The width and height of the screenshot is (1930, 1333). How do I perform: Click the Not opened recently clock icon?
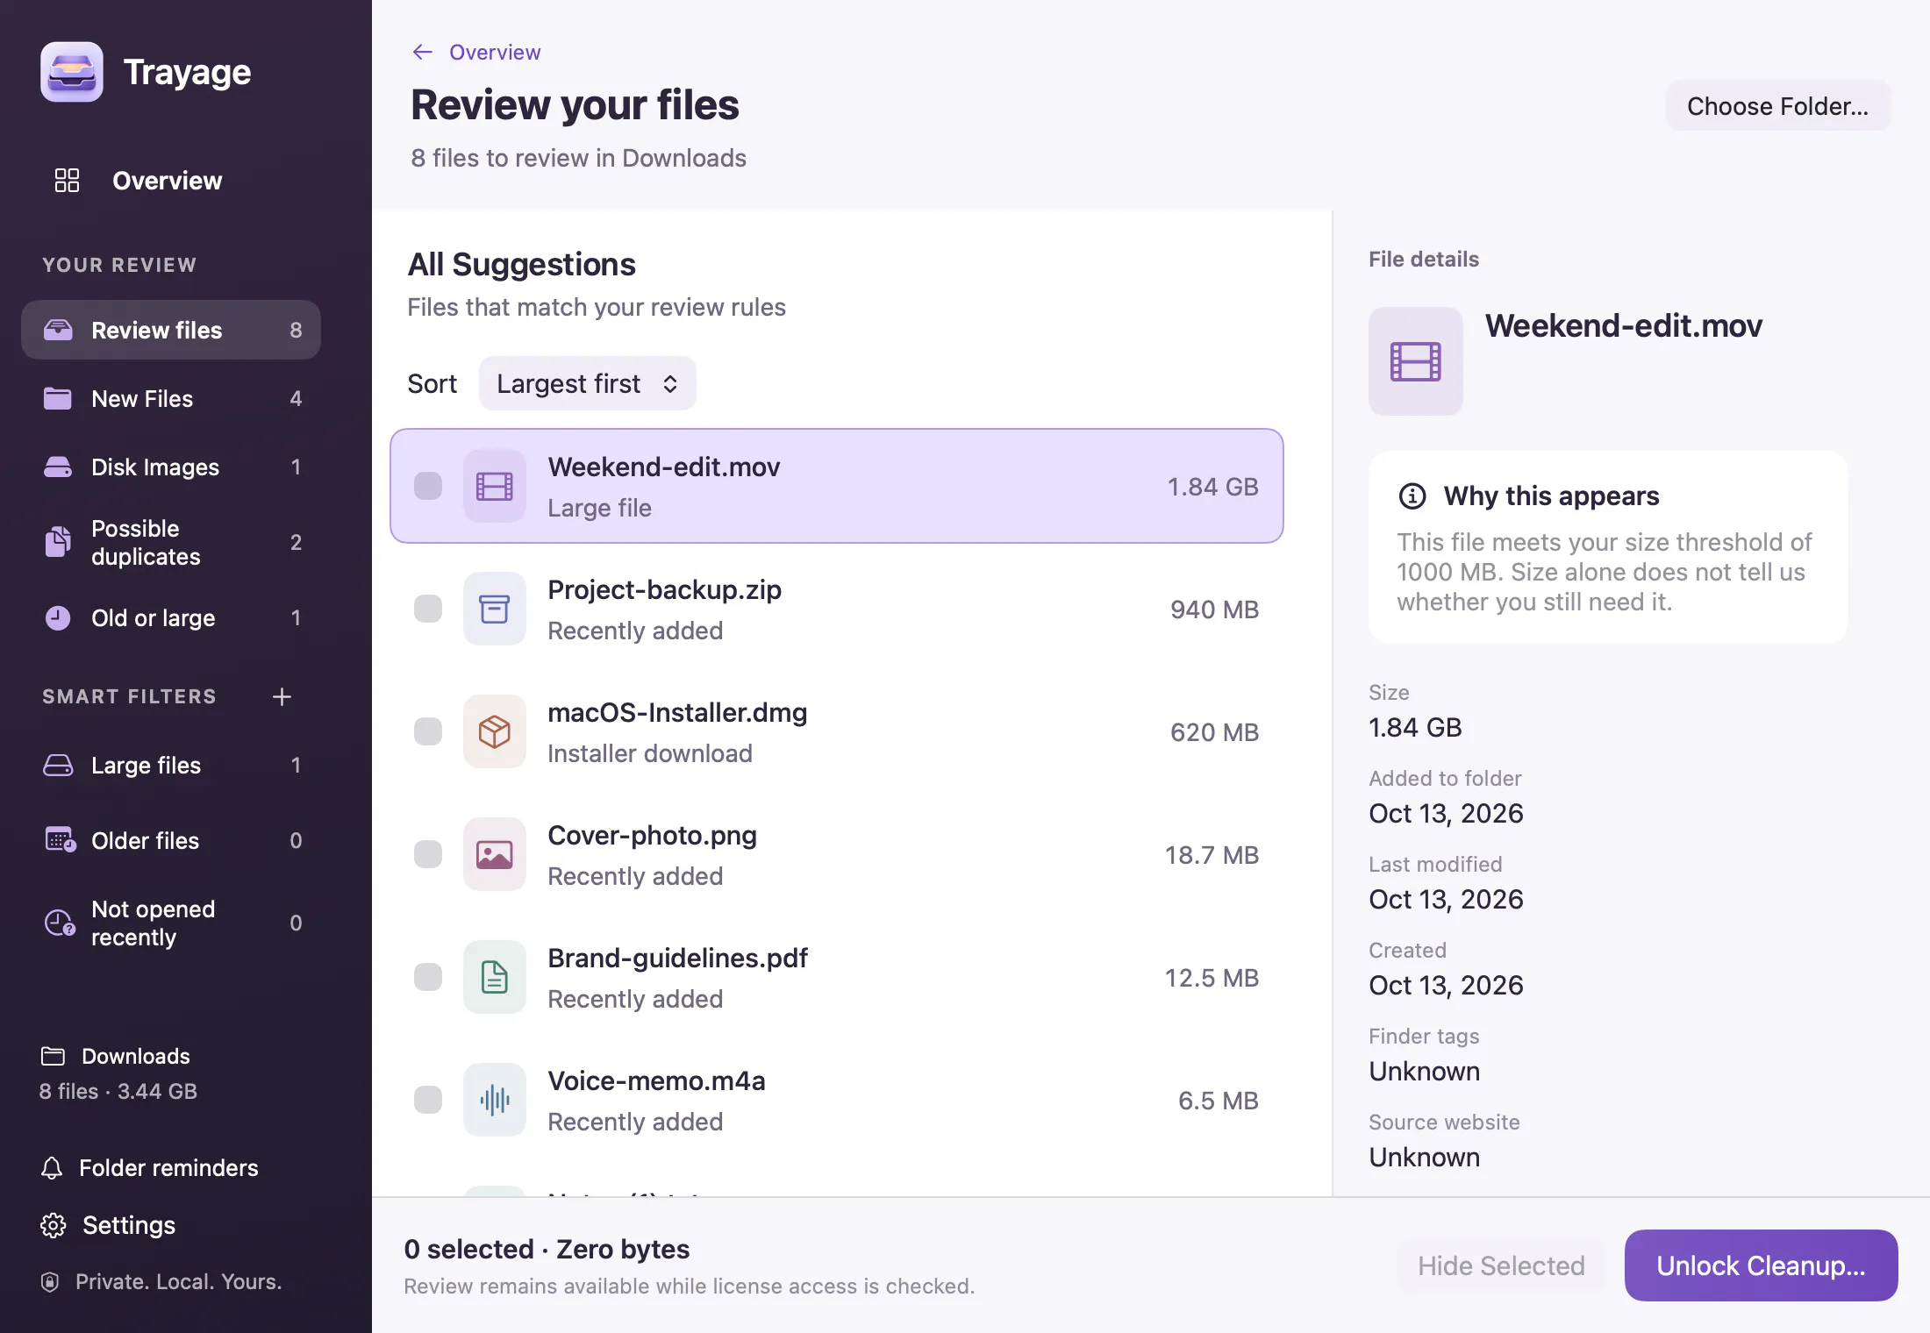[60, 923]
